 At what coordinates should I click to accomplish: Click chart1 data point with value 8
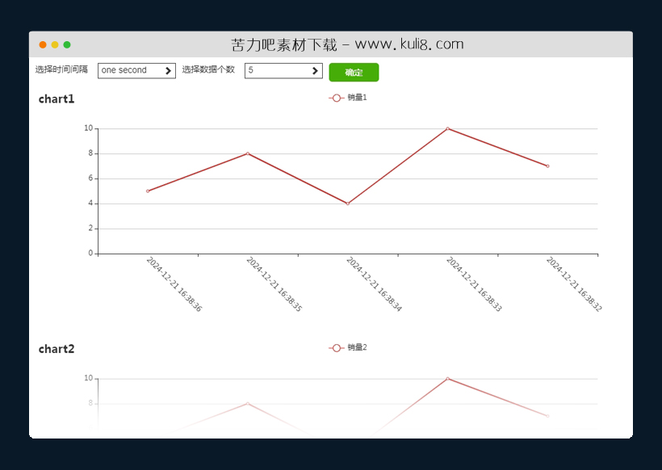point(248,153)
